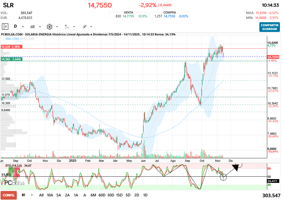Image resolution: width=284 pixels, height=201 pixels.
Task: Click the SLR ticker symbol
Action: (8, 5)
